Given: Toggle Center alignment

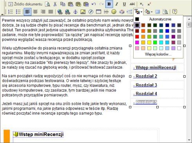Looking at the screenshot, I should tap(35, 12).
